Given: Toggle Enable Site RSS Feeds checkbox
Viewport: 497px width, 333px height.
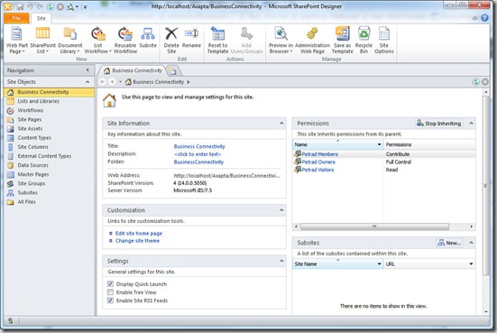Looking at the screenshot, I should [110, 301].
